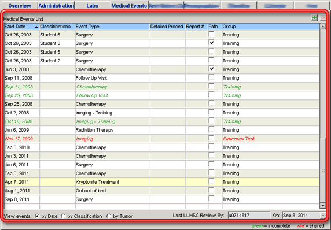This screenshot has width=331, height=230.
Task: Click the Jun 3, 2008 start date
Action: pos(17,69)
